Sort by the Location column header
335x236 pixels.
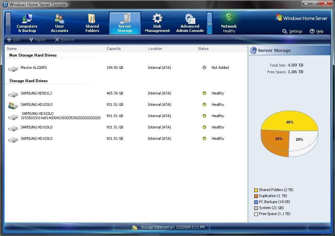point(170,49)
